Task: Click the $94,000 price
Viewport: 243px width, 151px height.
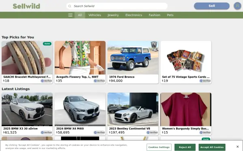Action: coord(116,81)
